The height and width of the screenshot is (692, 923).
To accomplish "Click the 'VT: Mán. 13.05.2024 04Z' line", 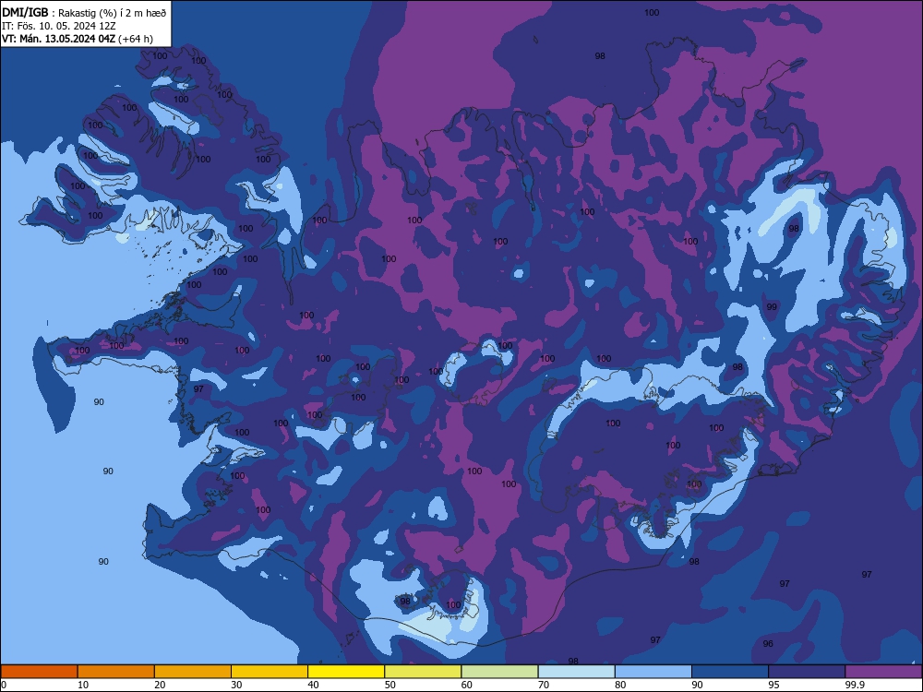I will tap(59, 39).
